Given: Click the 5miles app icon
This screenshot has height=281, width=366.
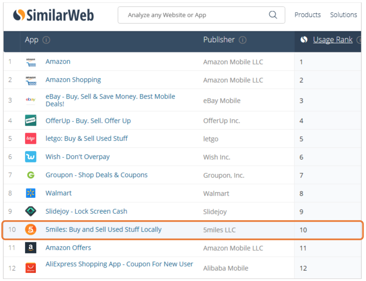Looking at the screenshot, I should click(x=31, y=229).
